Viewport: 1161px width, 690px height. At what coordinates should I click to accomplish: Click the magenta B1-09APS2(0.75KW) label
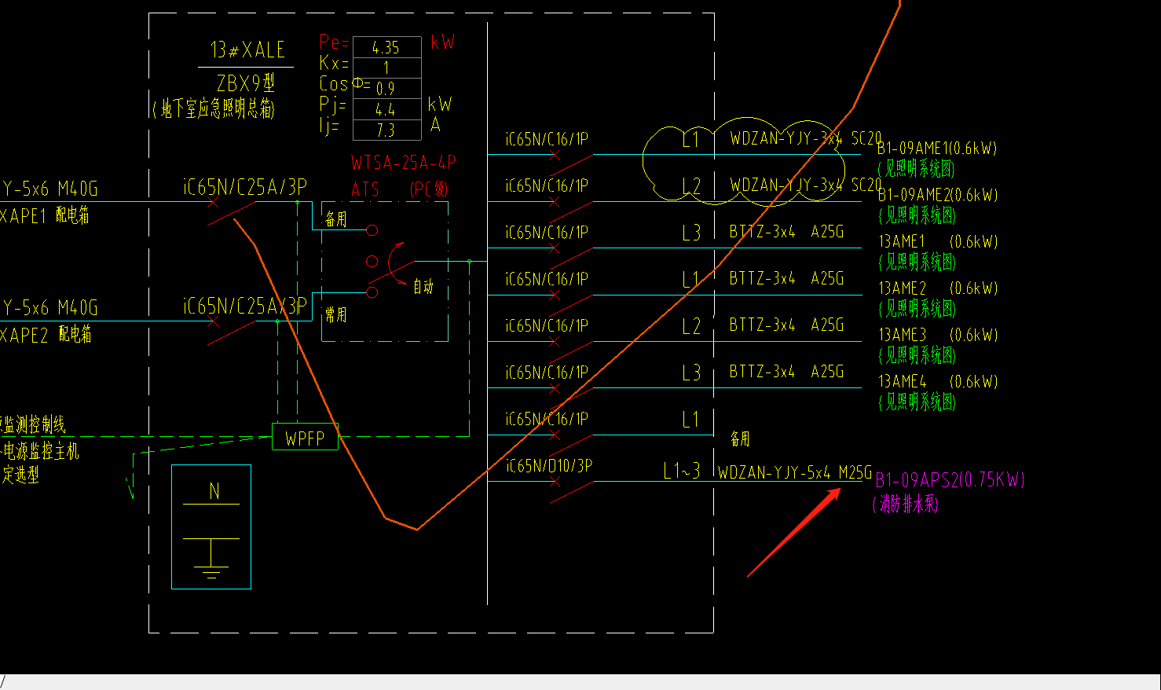(x=950, y=479)
